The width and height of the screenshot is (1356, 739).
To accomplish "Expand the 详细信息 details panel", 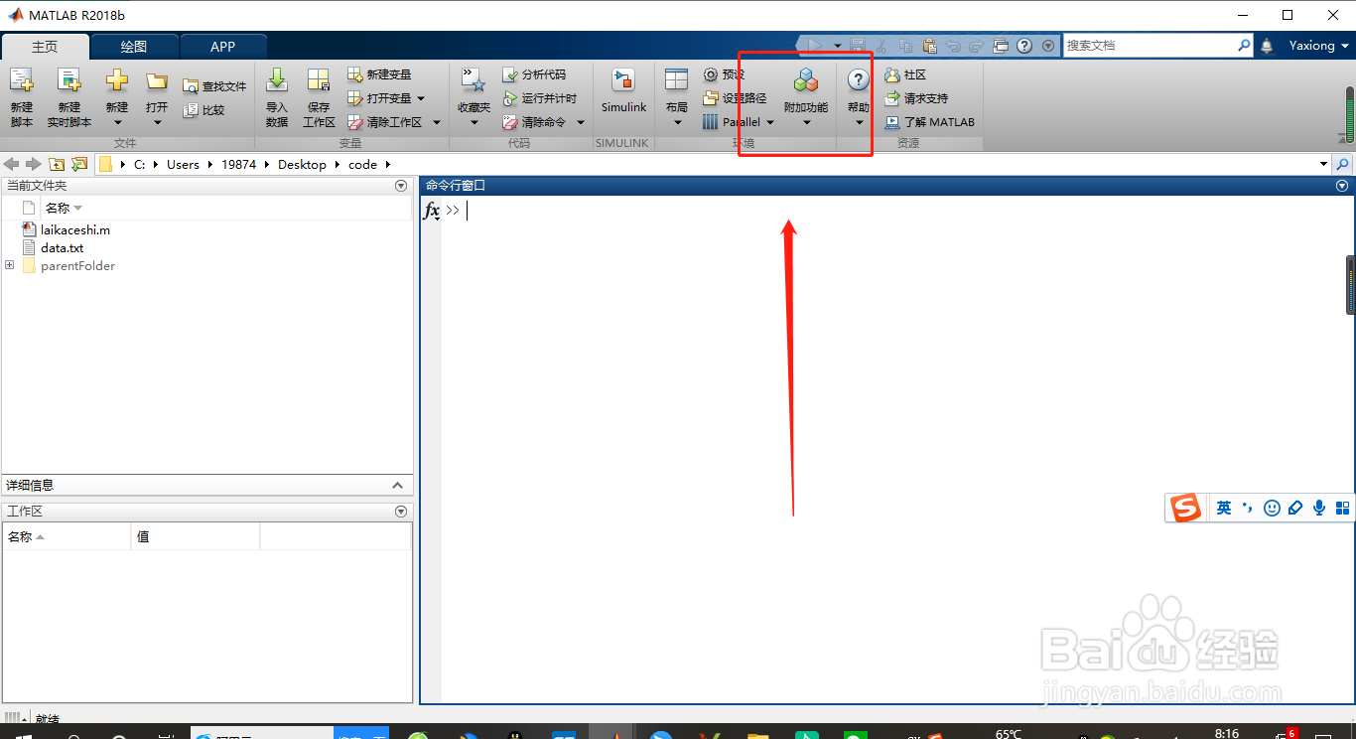I will click(397, 486).
